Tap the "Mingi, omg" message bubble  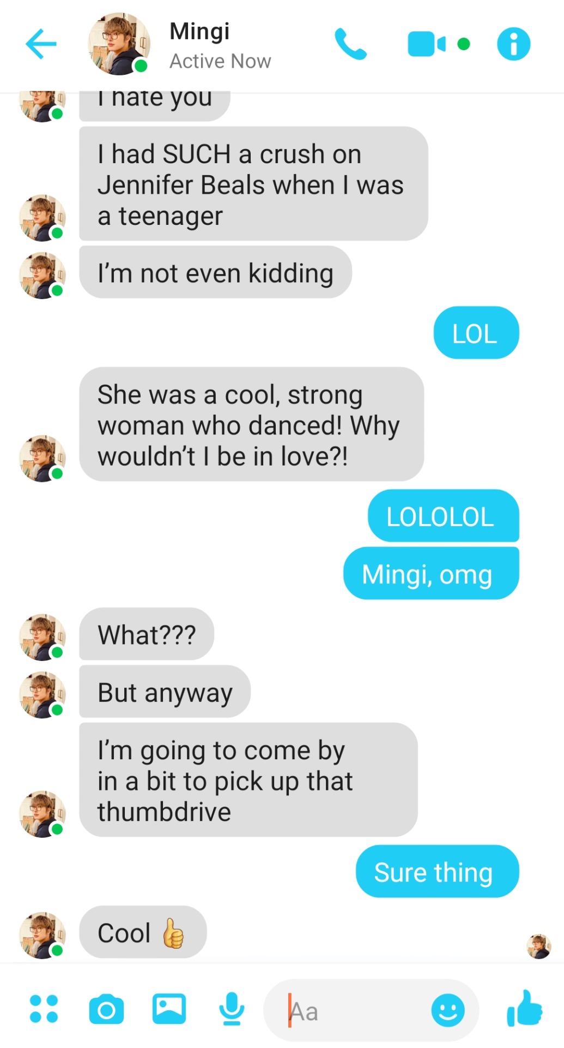point(431,574)
